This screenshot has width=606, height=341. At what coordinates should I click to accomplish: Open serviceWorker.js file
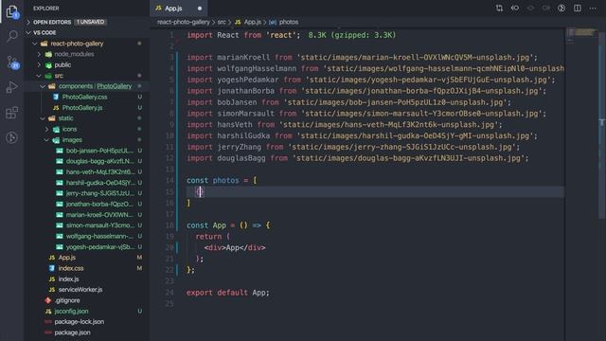pos(80,290)
